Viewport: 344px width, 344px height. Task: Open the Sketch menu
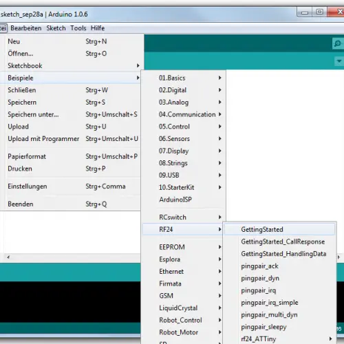56,28
